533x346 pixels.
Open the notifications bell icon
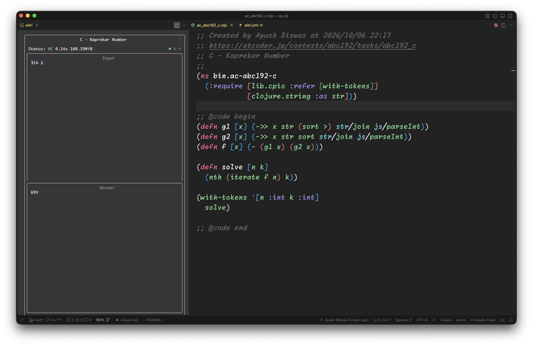[x=511, y=320]
